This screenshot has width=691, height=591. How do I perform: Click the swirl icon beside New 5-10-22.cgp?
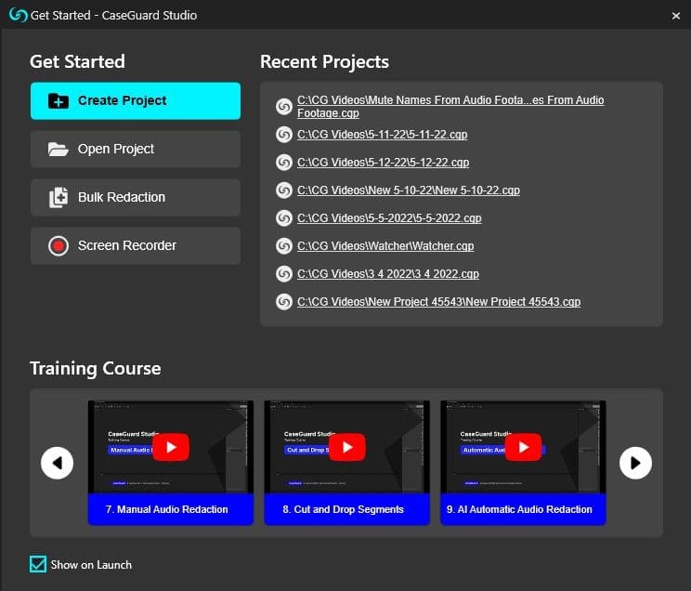[284, 190]
